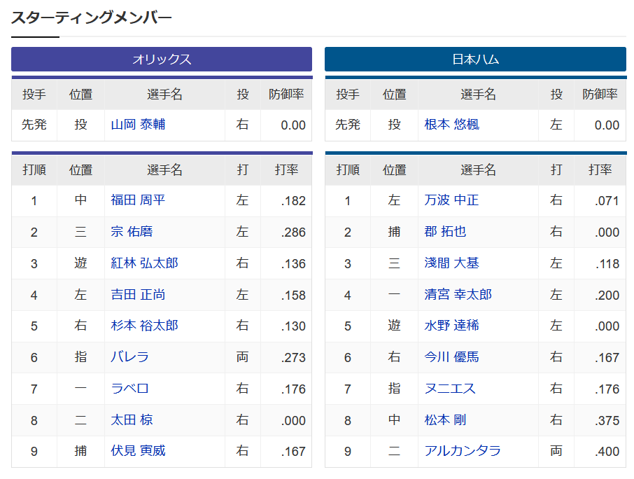Click 清宮 幸太郎 average .200
This screenshot has width=634, height=479.
pyautogui.click(x=607, y=296)
